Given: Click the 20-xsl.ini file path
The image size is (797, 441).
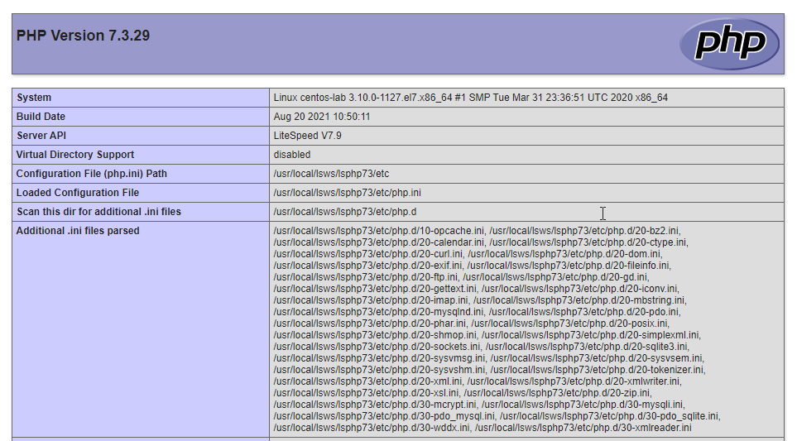Looking at the screenshot, I should click(x=366, y=393).
